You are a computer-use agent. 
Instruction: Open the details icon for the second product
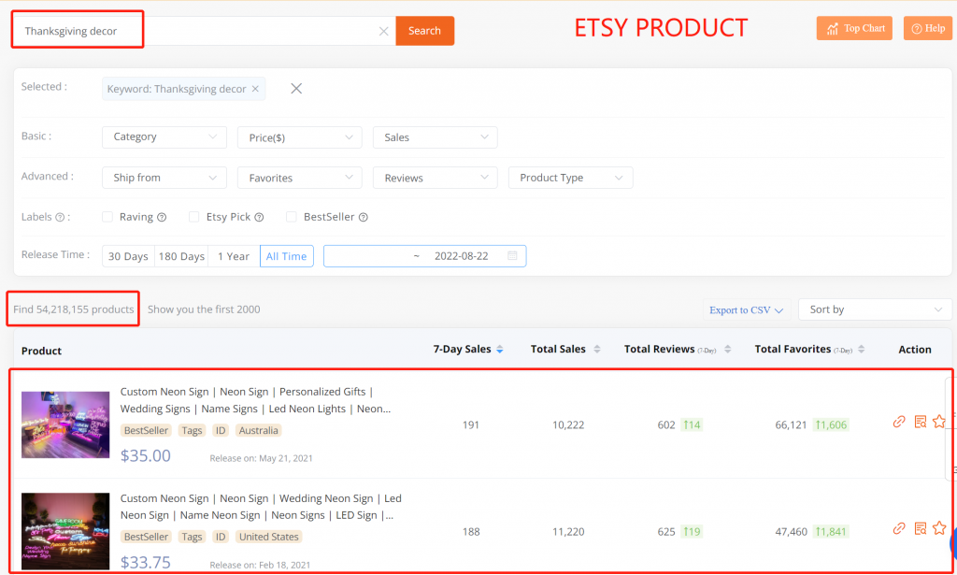[x=920, y=528]
